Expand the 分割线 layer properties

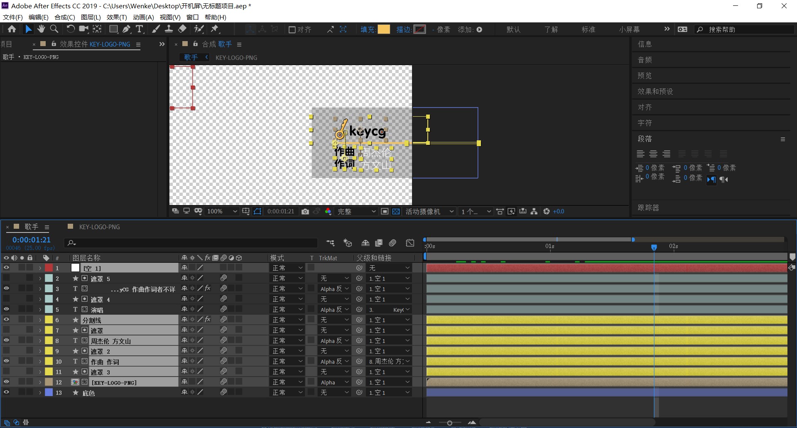point(40,320)
